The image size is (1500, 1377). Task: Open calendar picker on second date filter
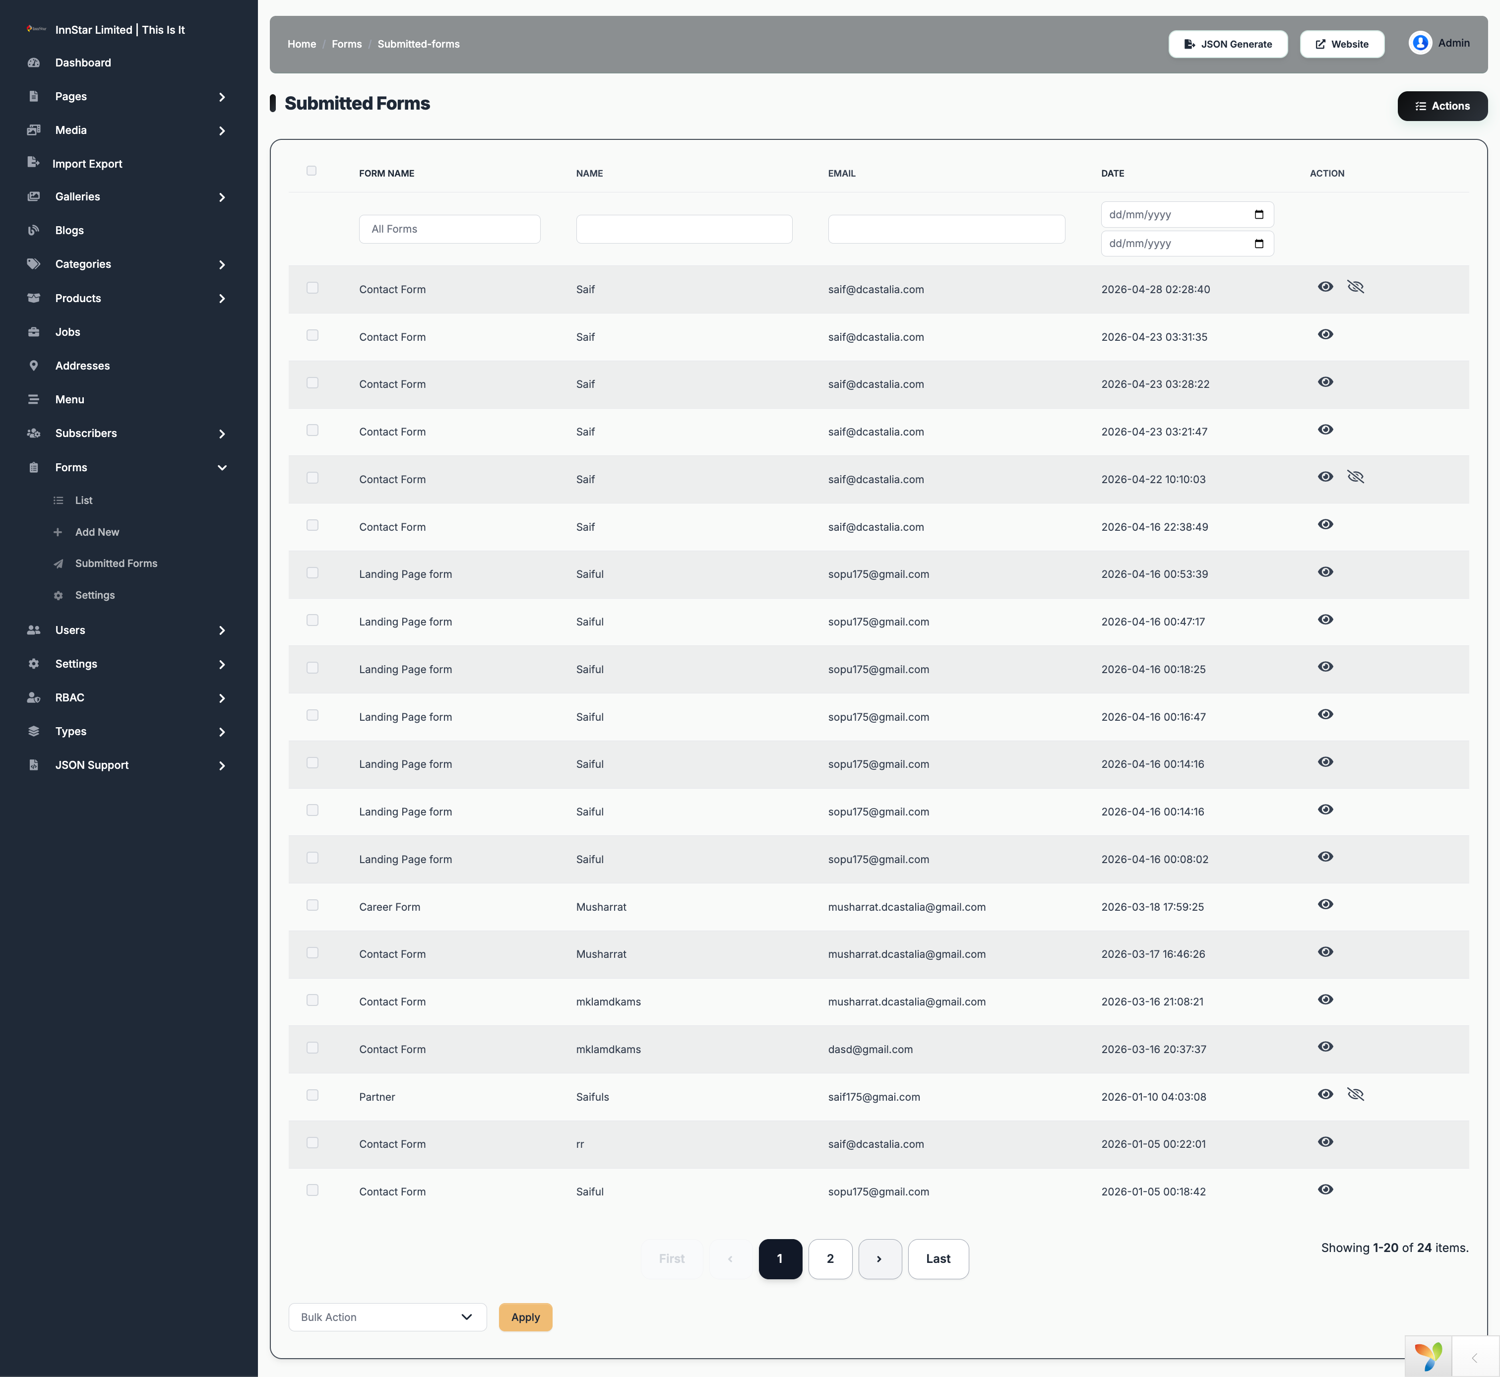click(1258, 244)
